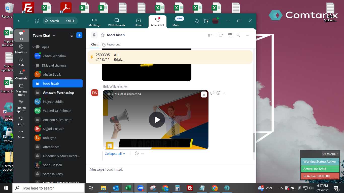The width and height of the screenshot is (344, 193).
Task: Click the Working Status: Active bar
Action: click(x=320, y=162)
